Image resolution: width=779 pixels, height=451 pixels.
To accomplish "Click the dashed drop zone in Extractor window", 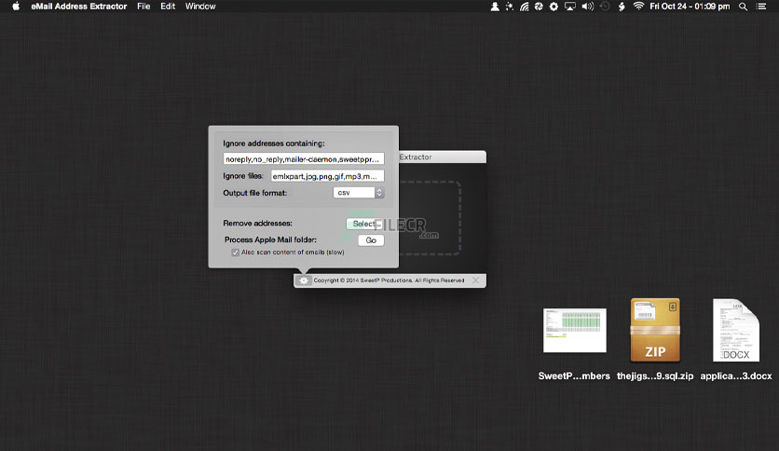I will point(430,218).
